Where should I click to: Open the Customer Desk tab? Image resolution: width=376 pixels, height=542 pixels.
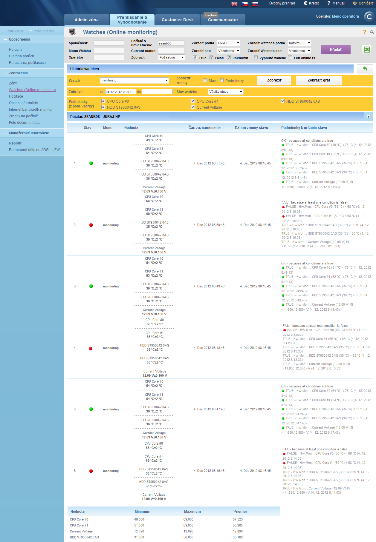[178, 20]
